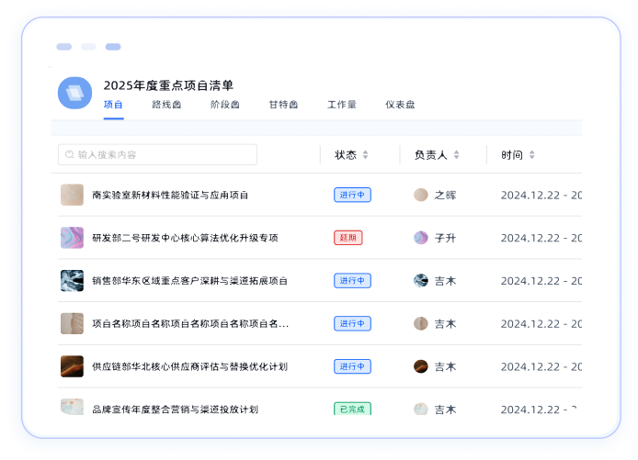Click 进行中 status of 销售部华东 project
Viewport: 638px width, 460px height.
[352, 281]
